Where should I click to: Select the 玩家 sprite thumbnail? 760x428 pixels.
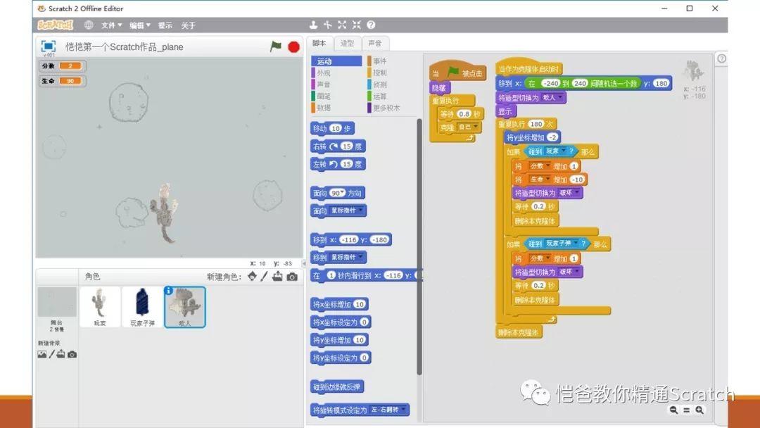click(x=100, y=307)
